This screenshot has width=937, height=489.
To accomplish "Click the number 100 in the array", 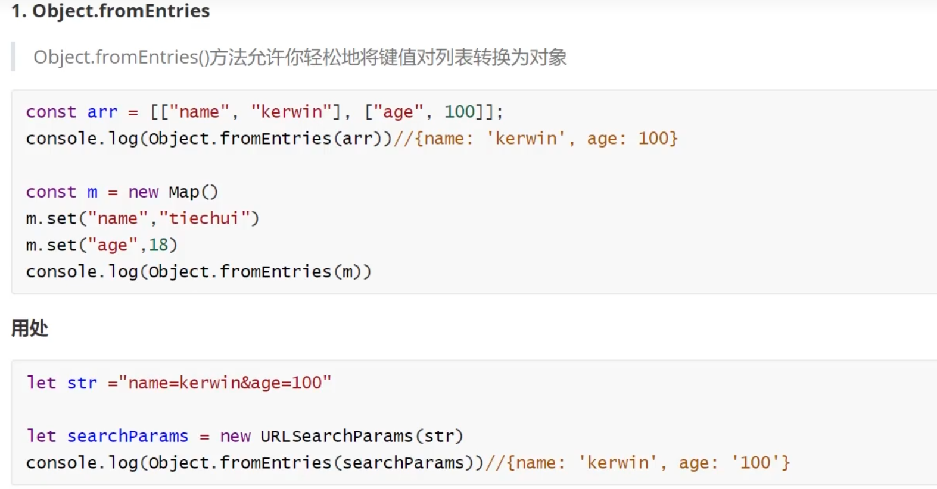I will pos(460,112).
